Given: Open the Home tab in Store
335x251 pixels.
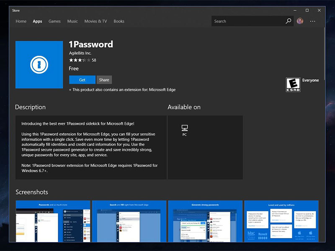Looking at the screenshot, I should [21, 21].
